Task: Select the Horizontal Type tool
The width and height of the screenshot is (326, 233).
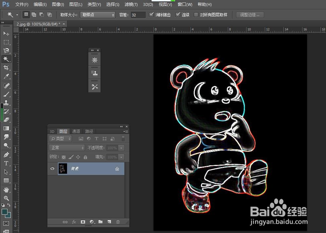Action: click(6, 163)
